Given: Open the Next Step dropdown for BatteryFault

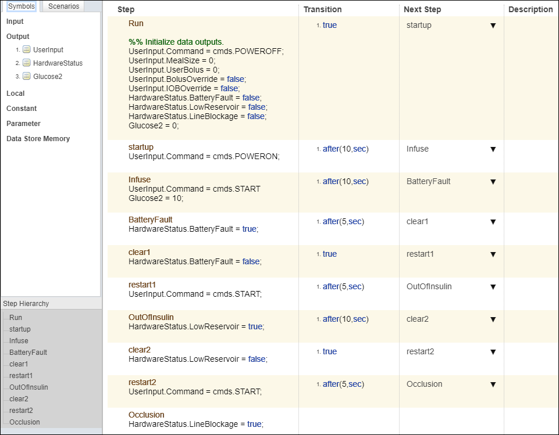Looking at the screenshot, I should 493,221.
